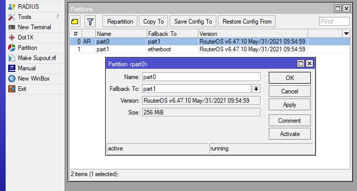This screenshot has width=357, height=191.
Task: Open the Fallback To dropdown arrow
Action: [x=256, y=89]
